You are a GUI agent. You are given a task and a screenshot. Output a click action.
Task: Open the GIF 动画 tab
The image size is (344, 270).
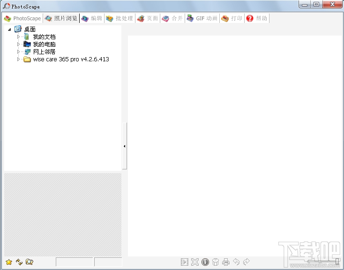click(202, 18)
